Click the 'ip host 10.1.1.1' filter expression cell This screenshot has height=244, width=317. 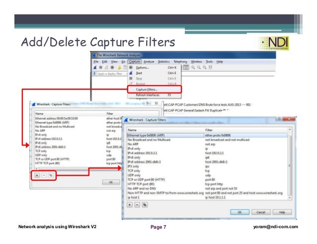(215, 197)
